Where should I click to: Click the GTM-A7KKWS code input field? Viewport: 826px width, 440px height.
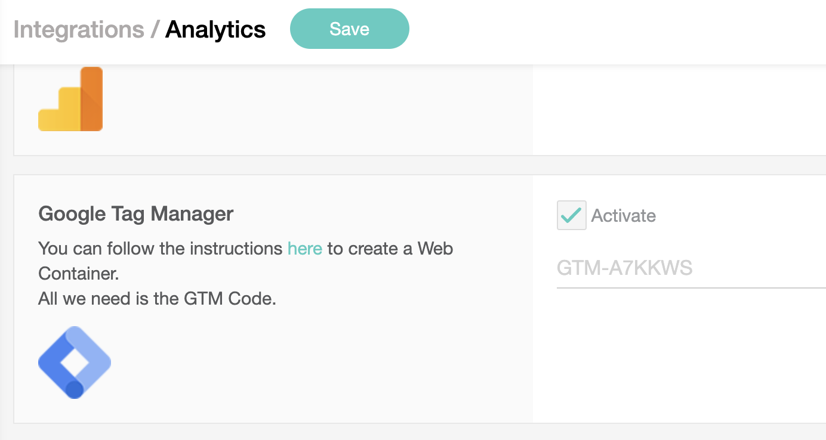coord(657,268)
